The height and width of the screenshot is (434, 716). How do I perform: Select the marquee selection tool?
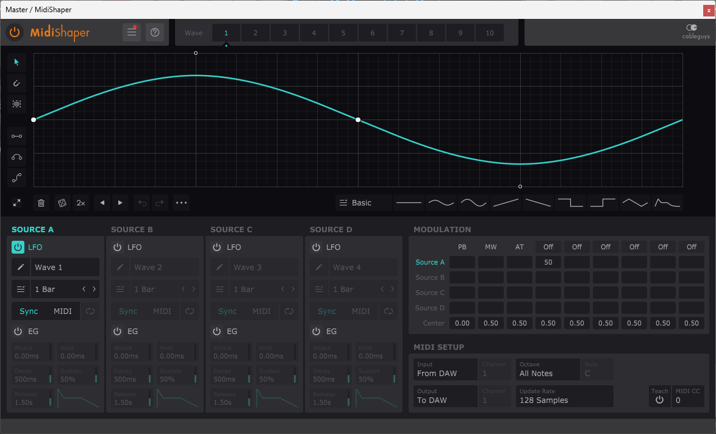point(16,104)
